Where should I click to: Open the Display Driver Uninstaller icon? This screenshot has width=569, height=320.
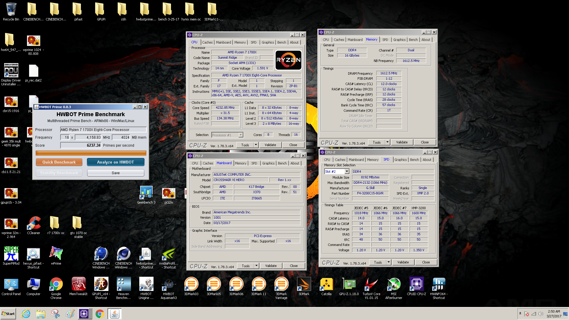[x=11, y=74]
